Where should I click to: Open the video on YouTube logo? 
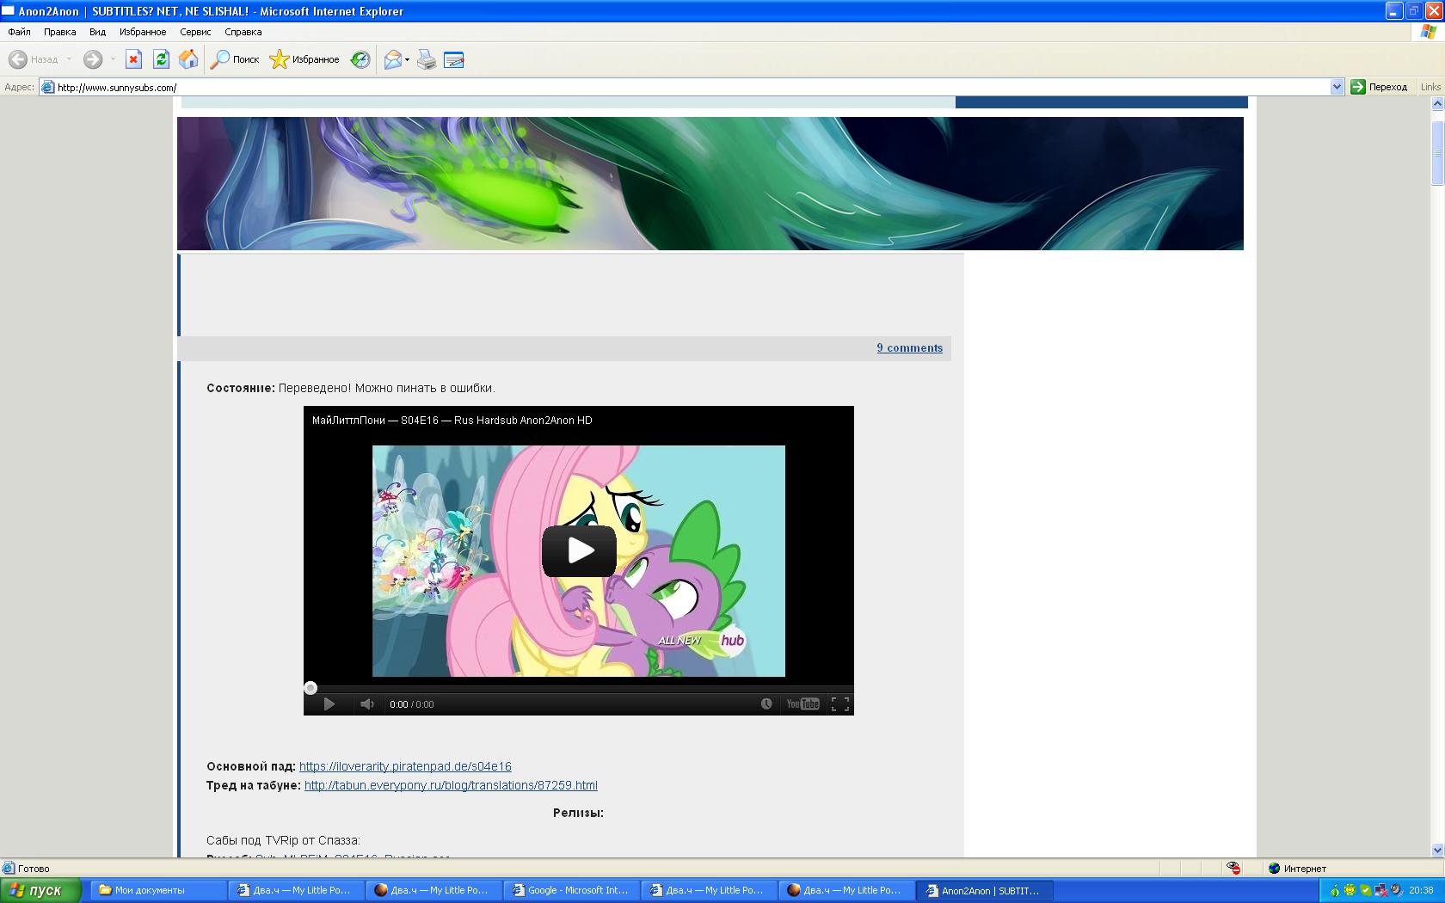coord(803,703)
